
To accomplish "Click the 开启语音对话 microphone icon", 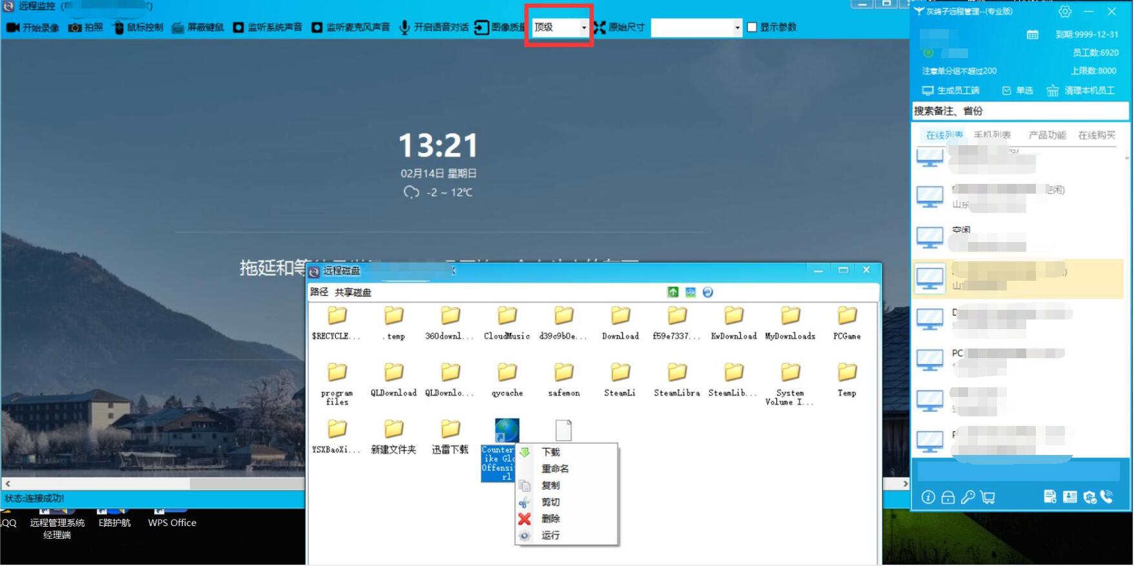I will pos(404,28).
